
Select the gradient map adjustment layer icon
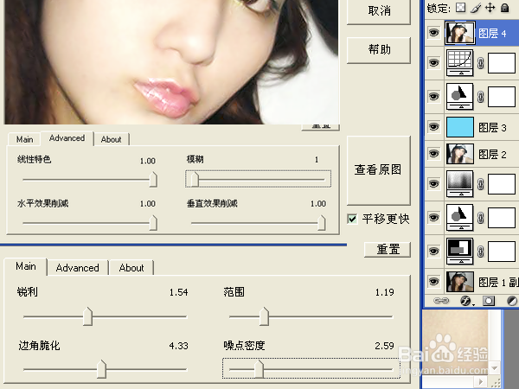coord(459,183)
